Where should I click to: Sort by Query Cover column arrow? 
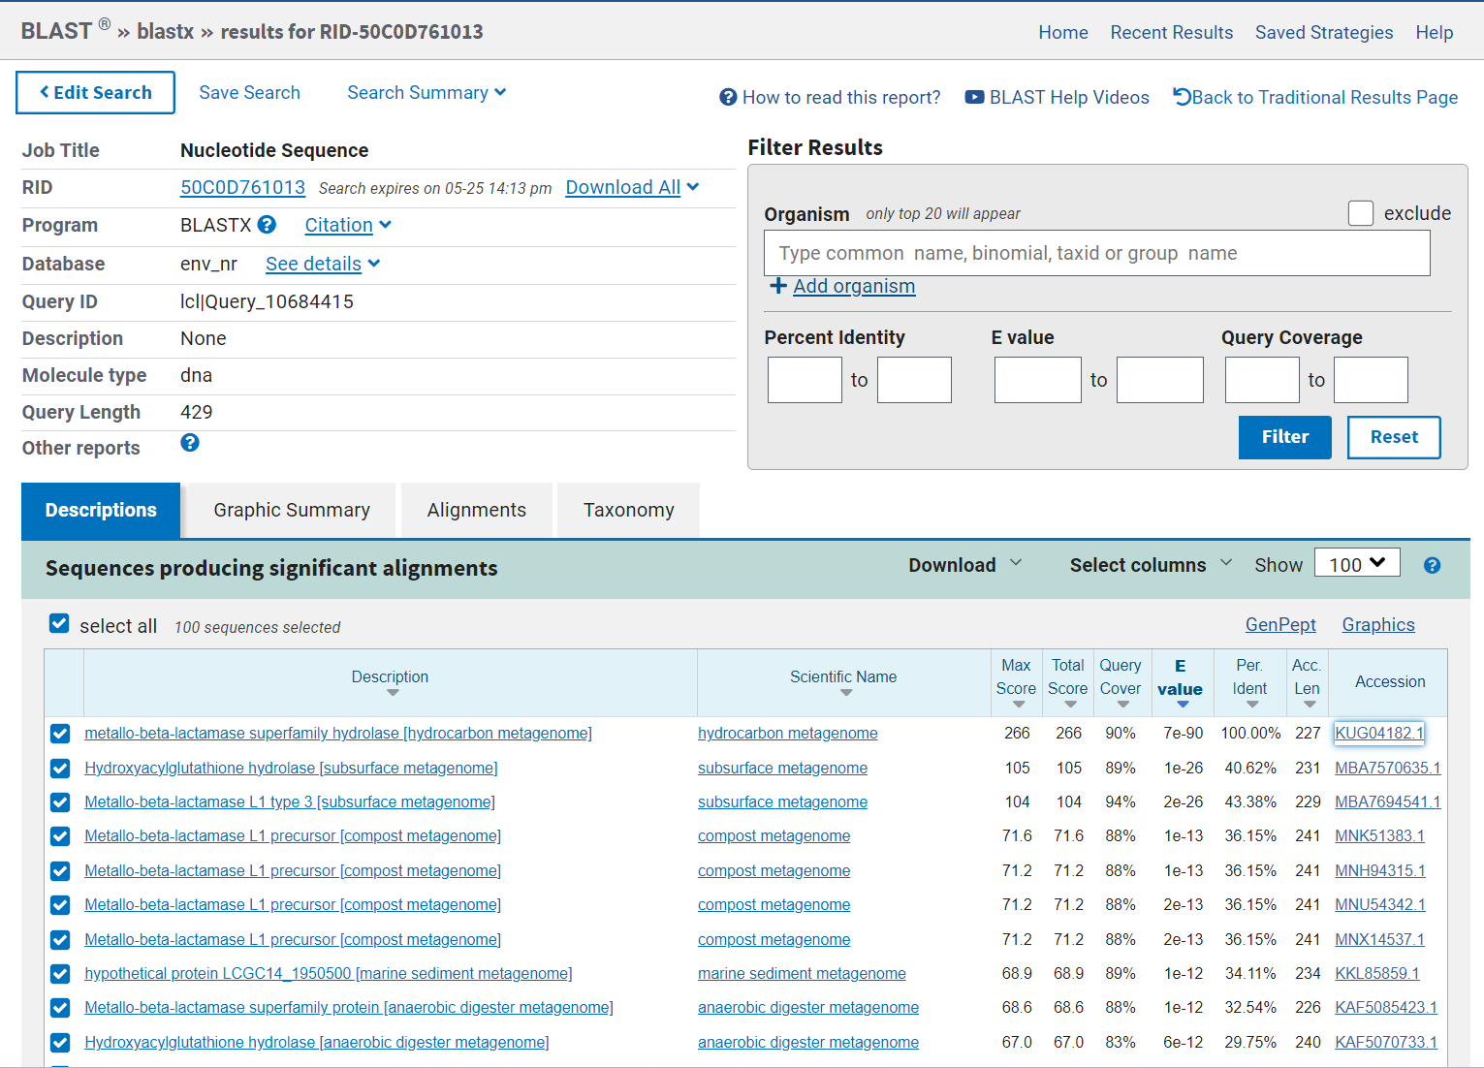tap(1122, 705)
